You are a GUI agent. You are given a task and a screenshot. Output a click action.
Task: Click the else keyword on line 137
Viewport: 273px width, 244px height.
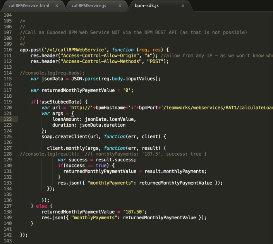[41, 206]
